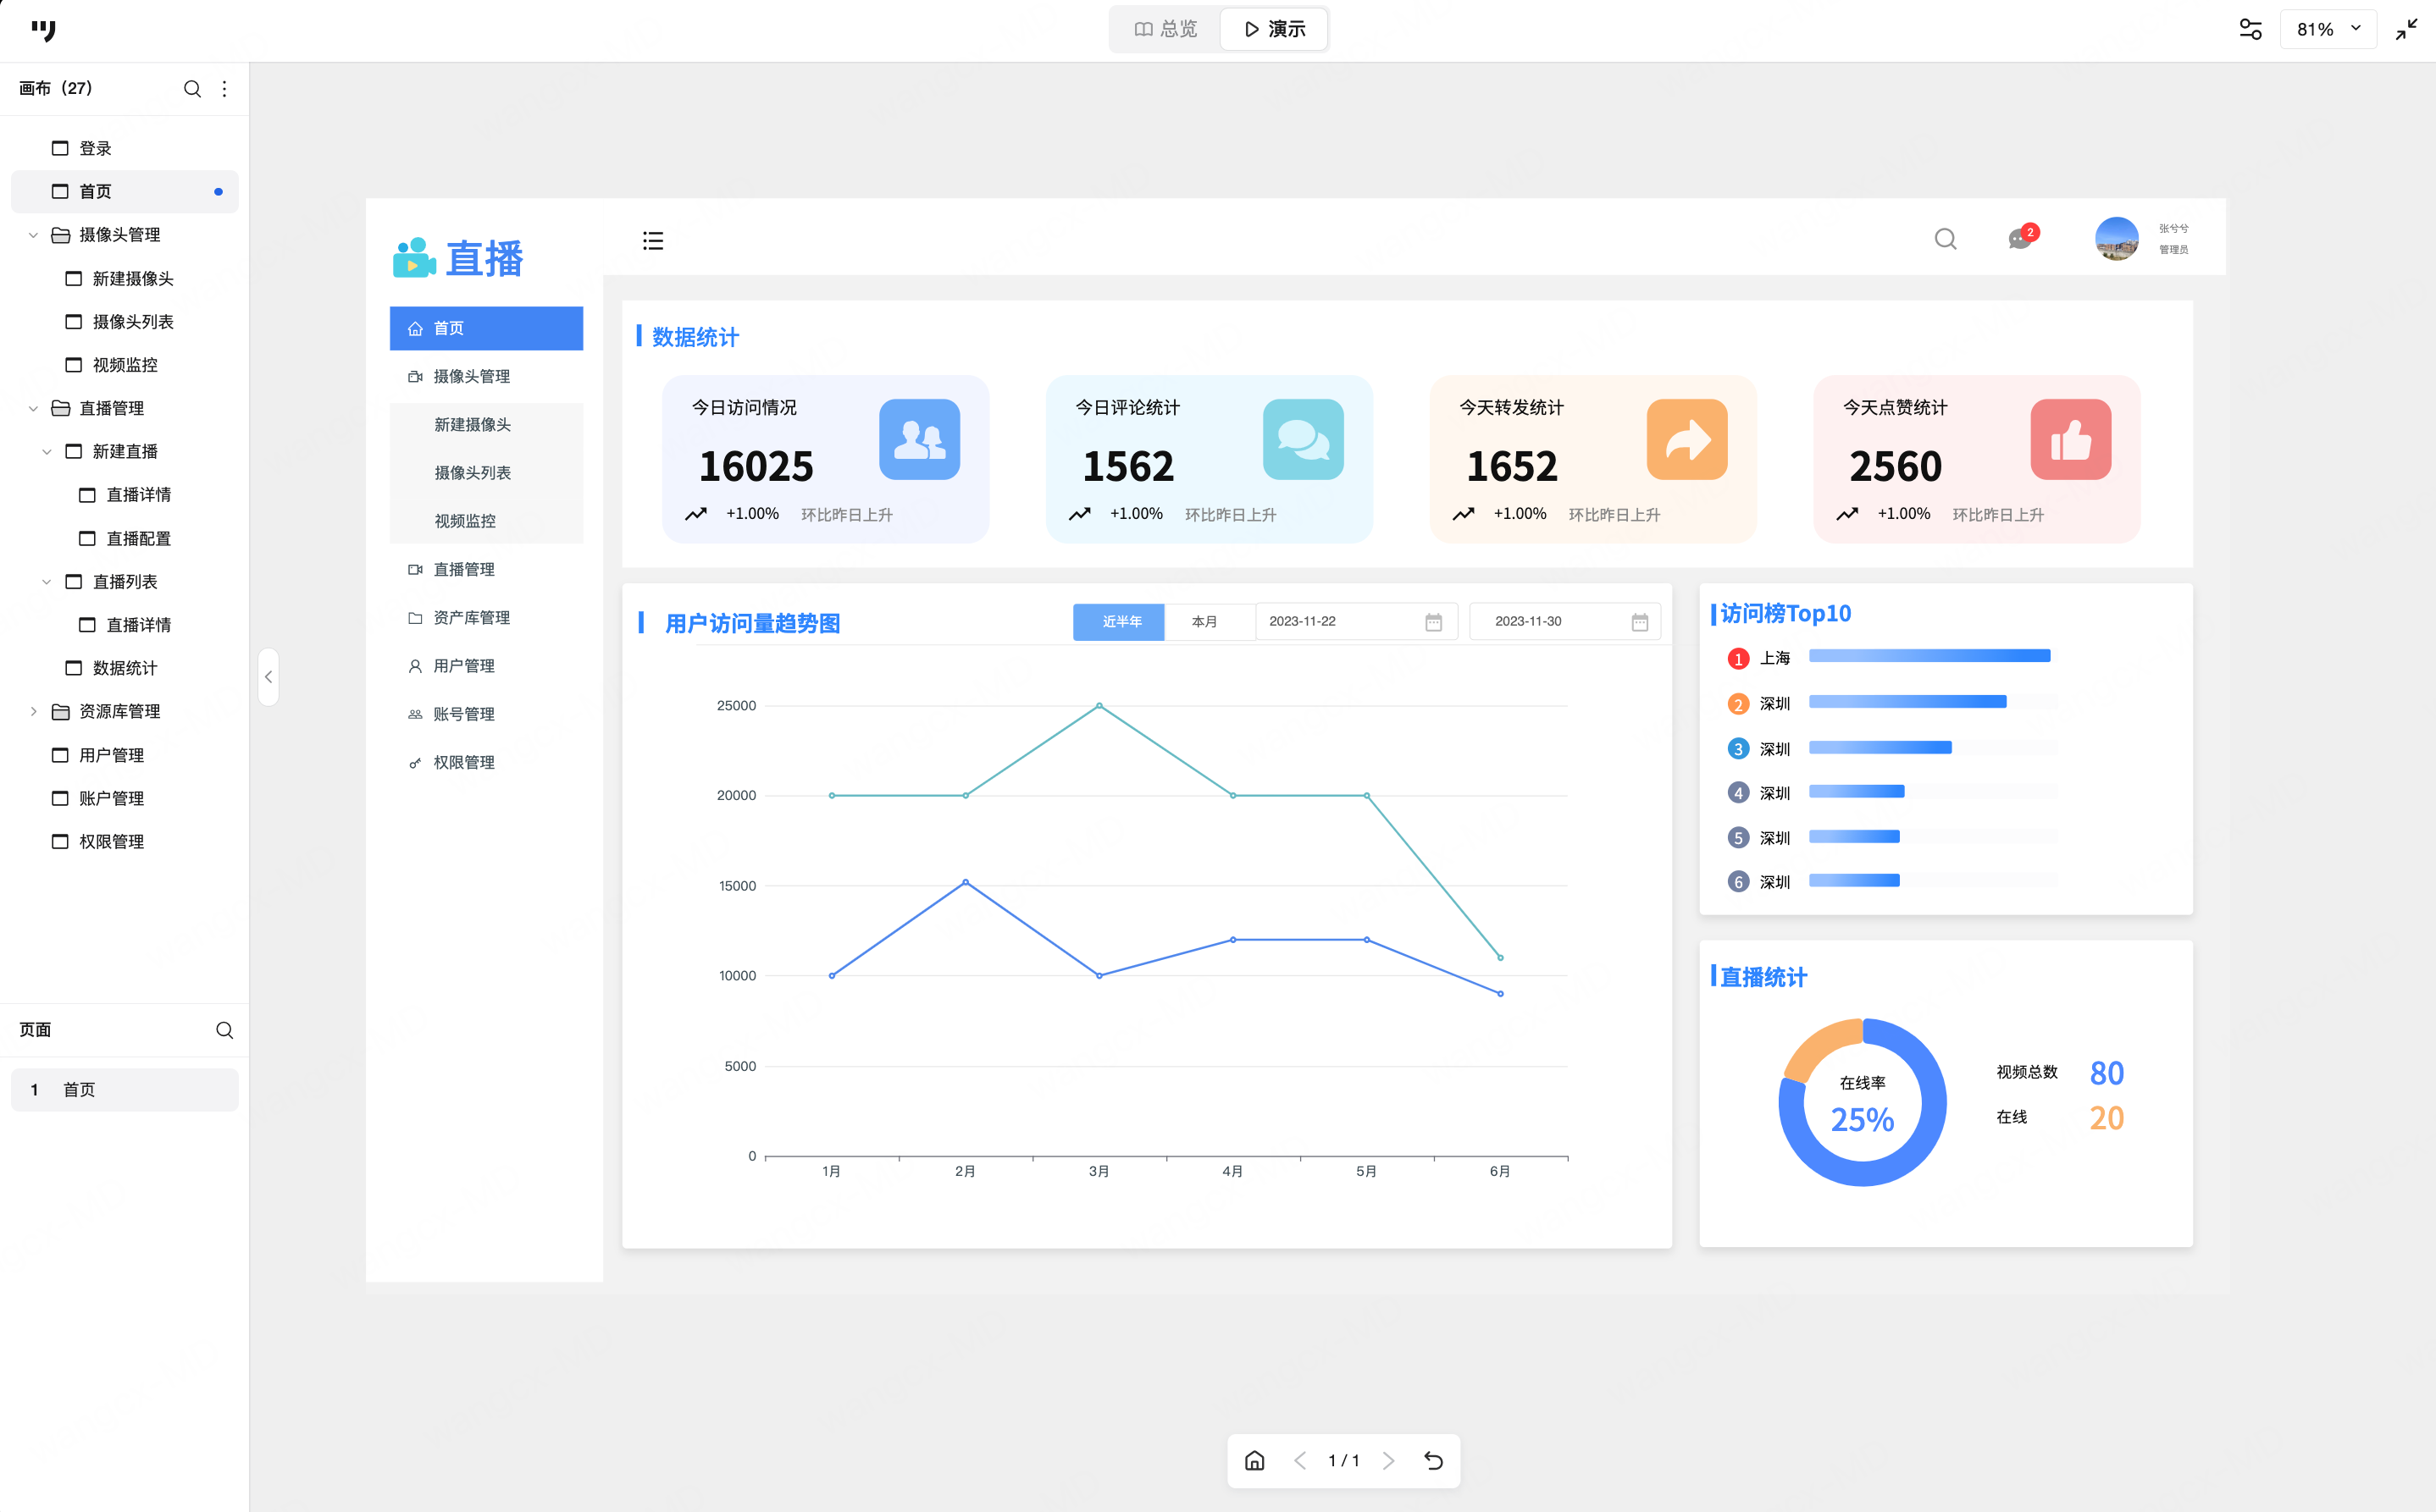
Task: Select the 近半年 time range toggle
Action: [x=1118, y=621]
